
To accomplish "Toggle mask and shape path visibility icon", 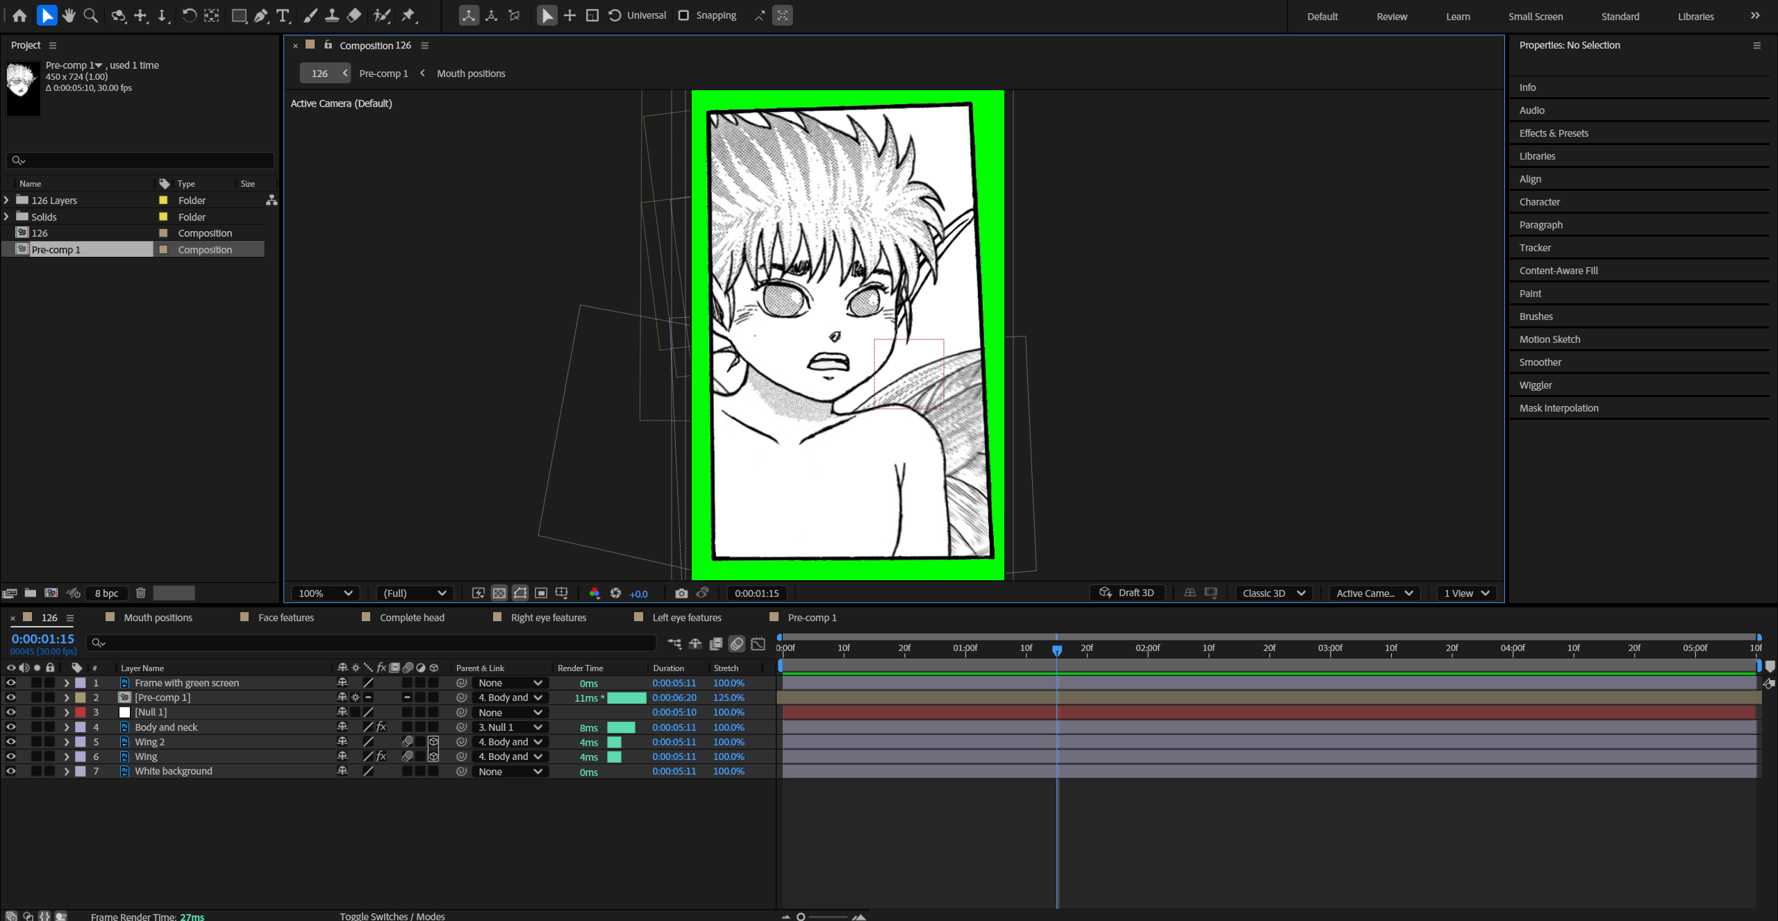I will 520,593.
